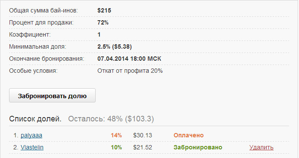Image resolution: width=299 pixels, height=158 pixels.
Task: Click the Откат от профита 20% text
Action: pos(130,71)
